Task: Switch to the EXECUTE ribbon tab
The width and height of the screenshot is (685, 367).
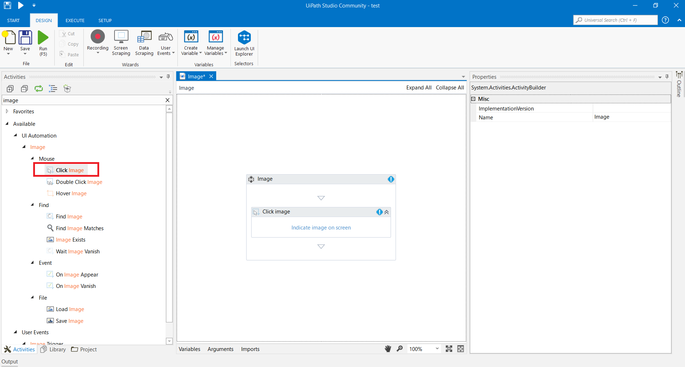Action: pos(75,20)
